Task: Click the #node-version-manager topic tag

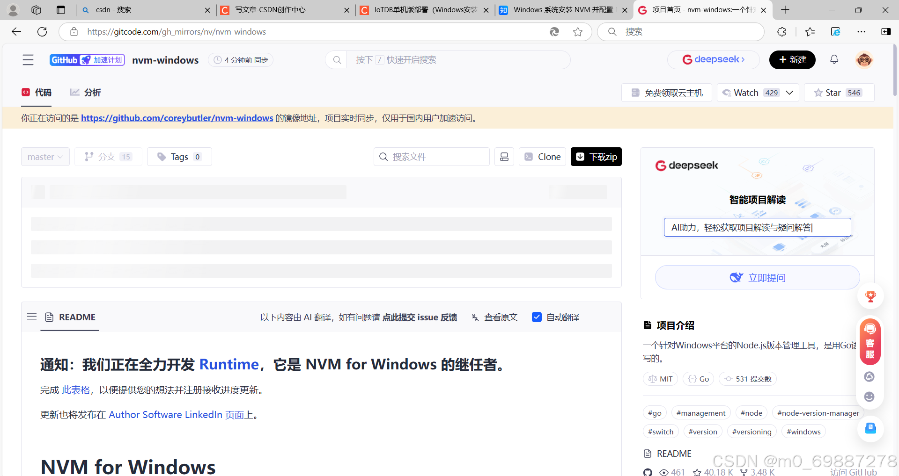Action: click(818, 413)
